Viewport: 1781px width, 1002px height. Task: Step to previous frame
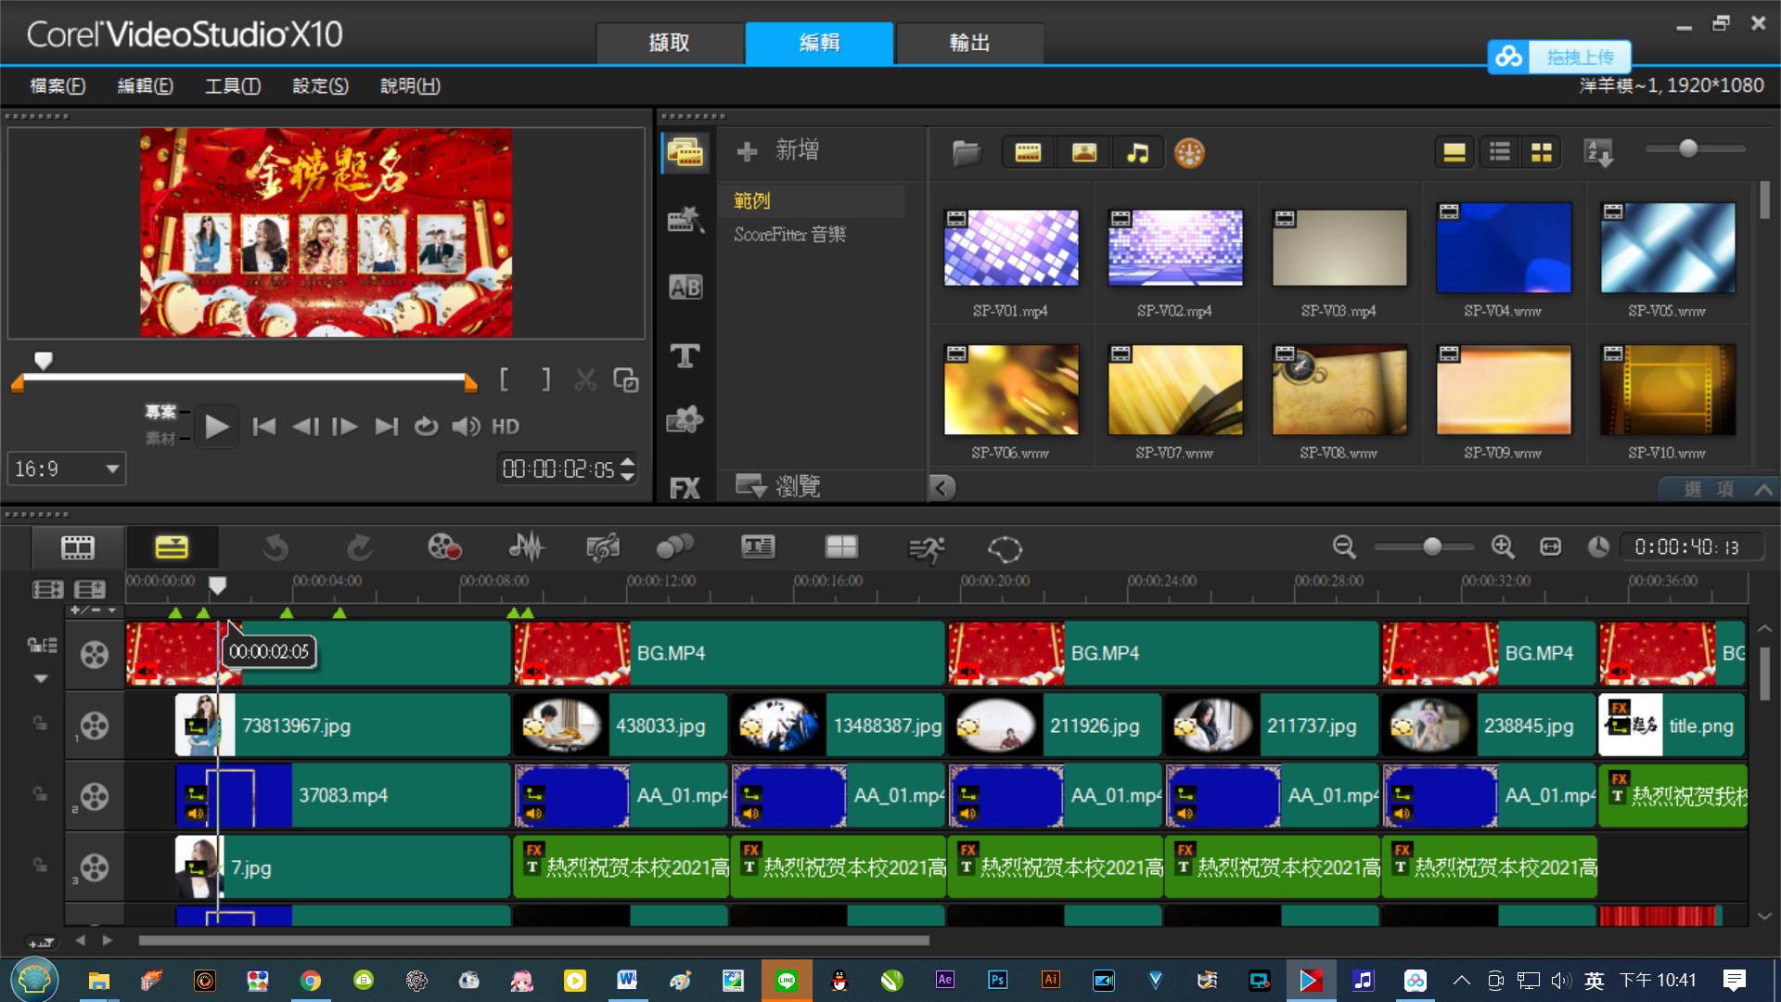305,427
